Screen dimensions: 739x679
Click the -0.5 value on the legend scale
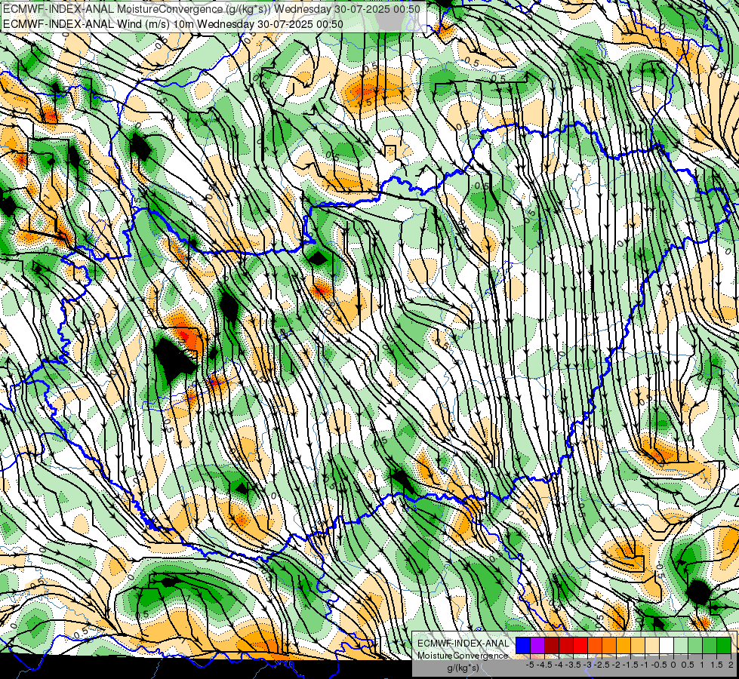659,665
